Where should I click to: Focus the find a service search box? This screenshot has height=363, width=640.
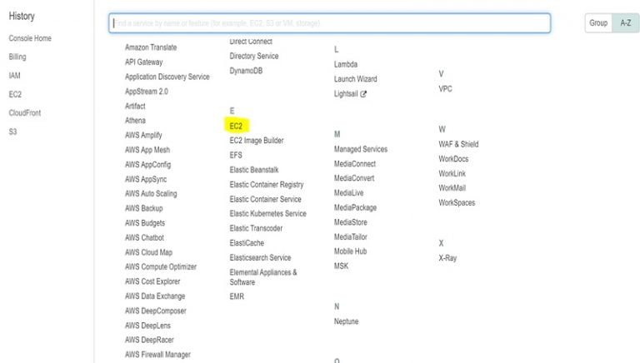[x=329, y=23]
